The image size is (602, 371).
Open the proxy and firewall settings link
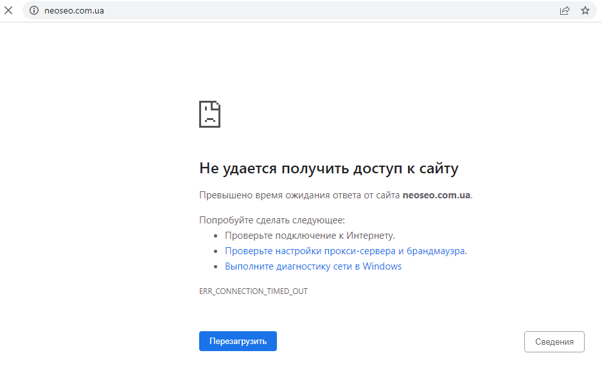tap(345, 251)
